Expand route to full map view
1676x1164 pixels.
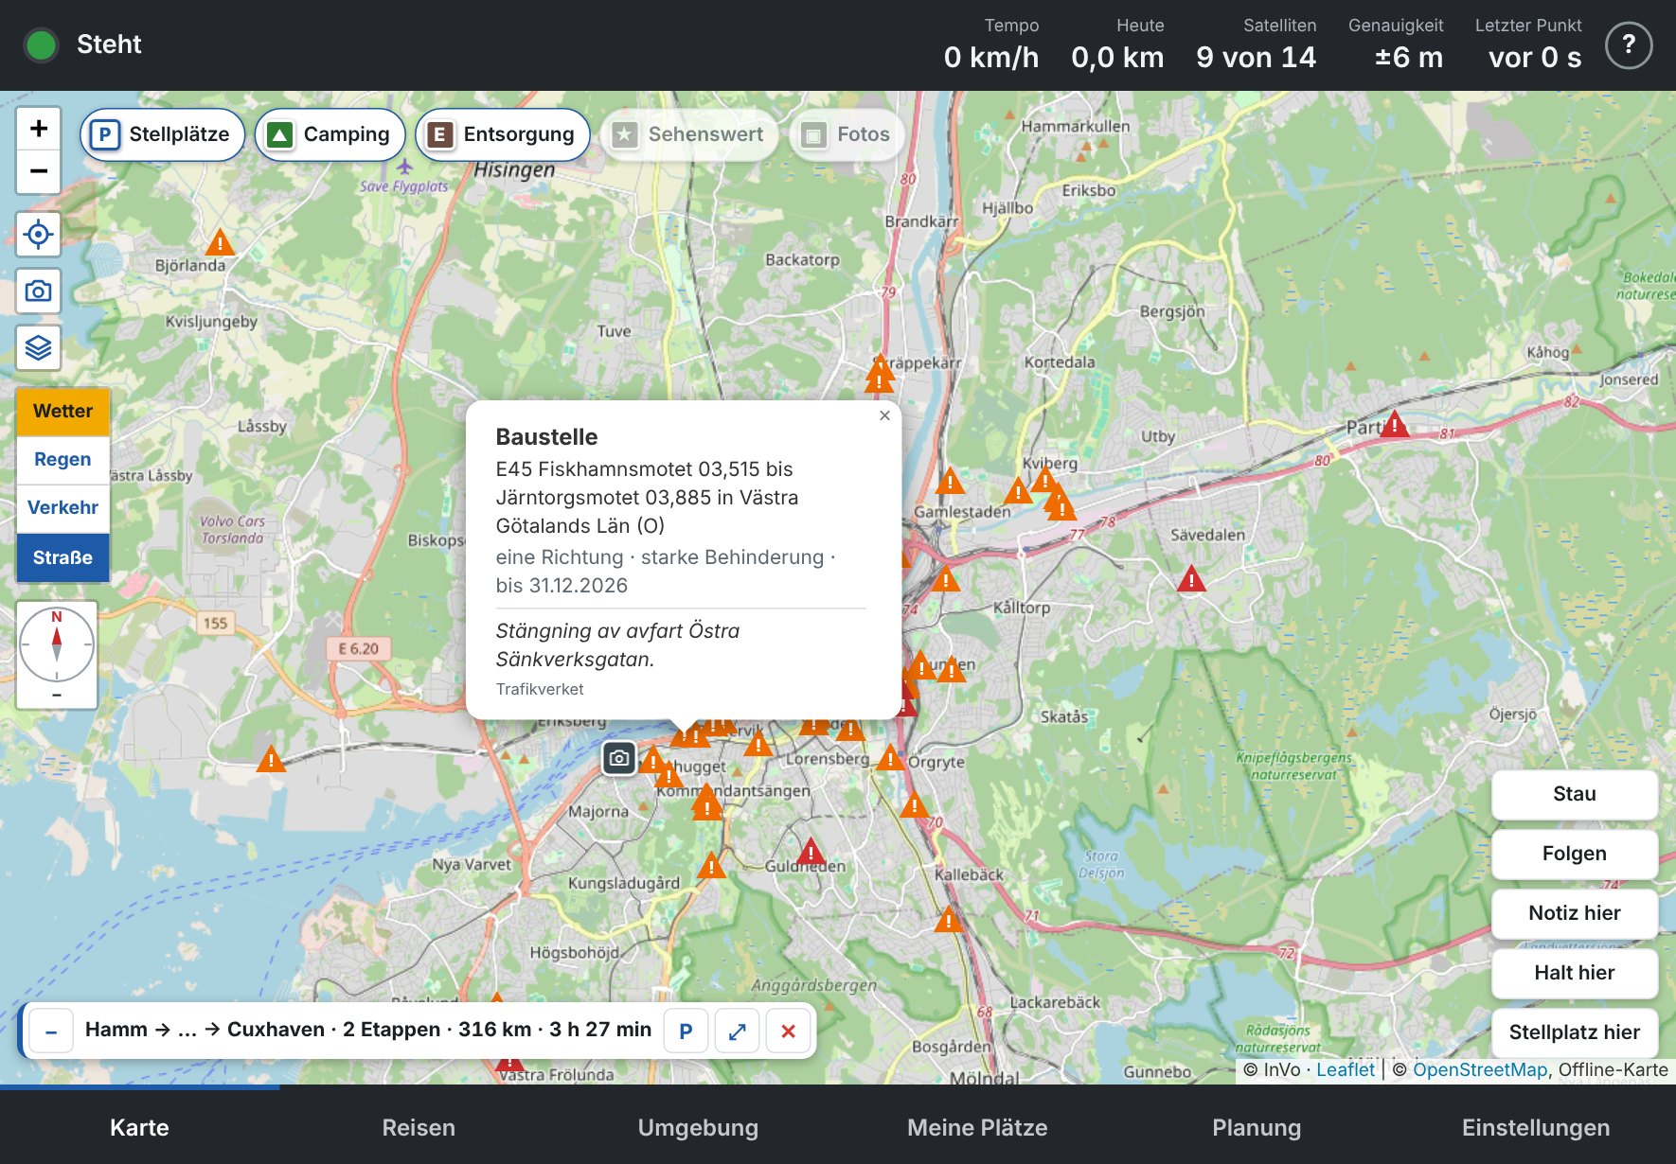point(738,1031)
